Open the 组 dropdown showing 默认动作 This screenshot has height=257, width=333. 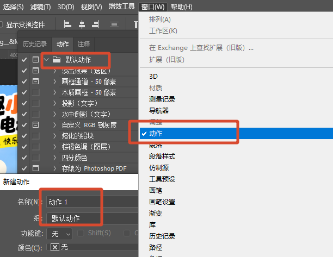(92, 218)
